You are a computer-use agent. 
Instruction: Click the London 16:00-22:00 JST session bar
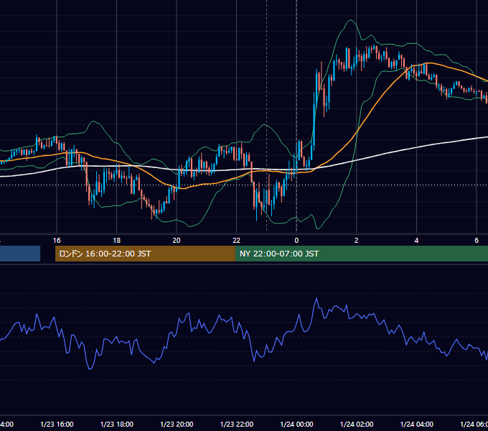pos(145,254)
